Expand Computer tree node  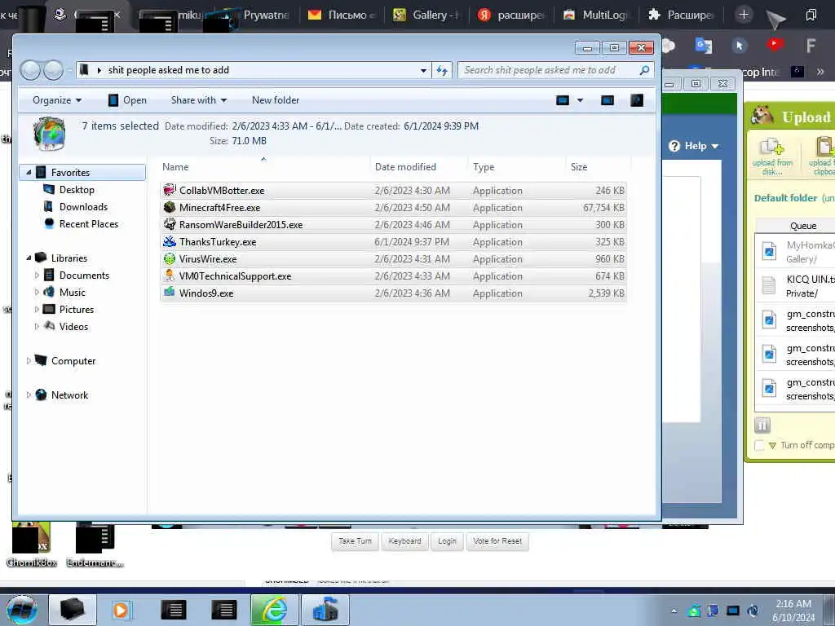point(29,361)
